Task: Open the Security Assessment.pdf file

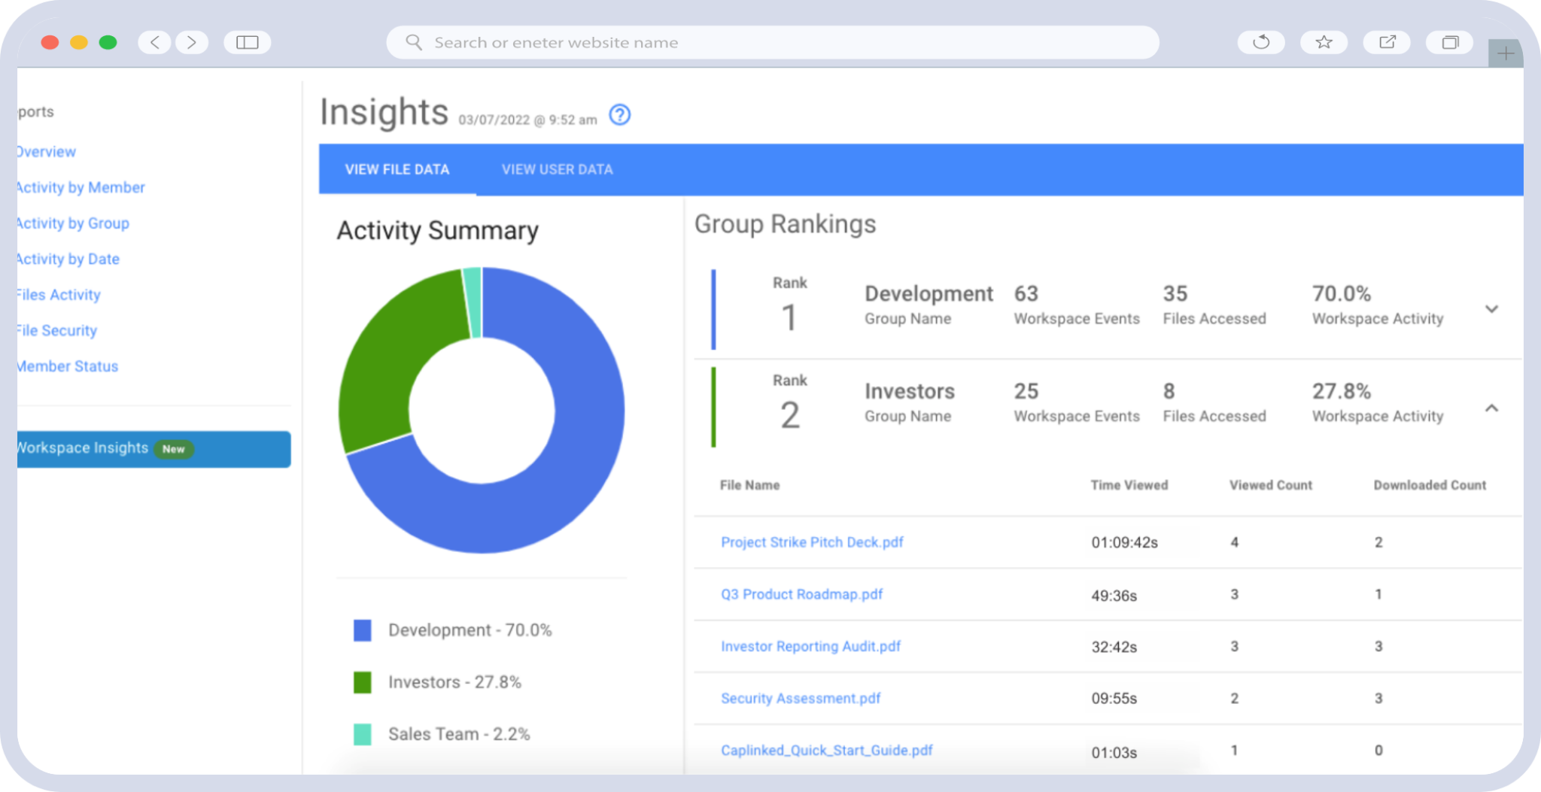Action: [800, 698]
